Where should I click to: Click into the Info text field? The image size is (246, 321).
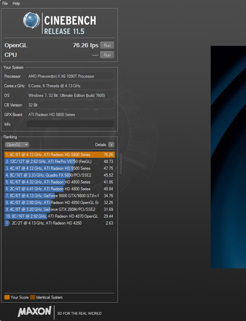(70, 124)
